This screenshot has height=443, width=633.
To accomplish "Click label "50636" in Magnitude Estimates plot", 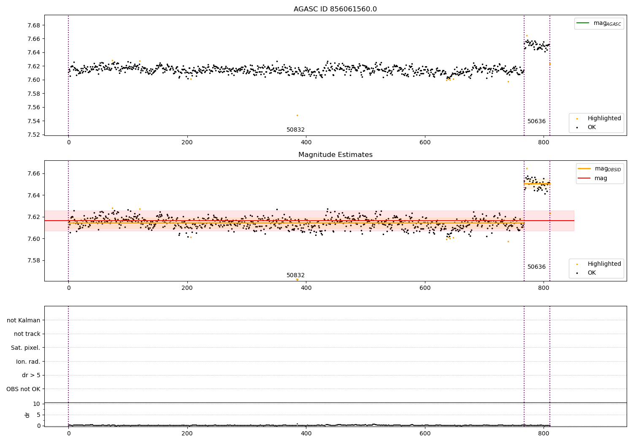I will click(x=536, y=267).
